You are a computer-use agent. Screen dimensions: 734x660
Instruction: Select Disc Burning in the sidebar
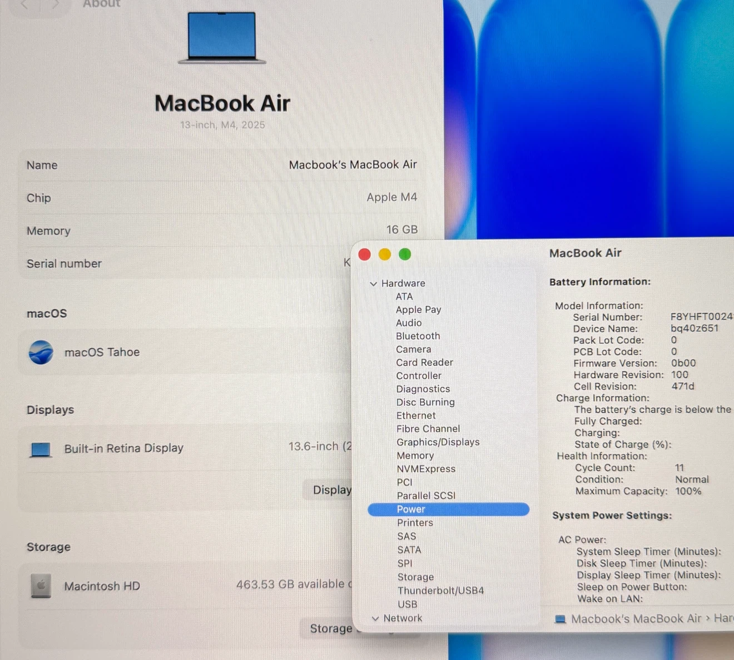click(x=425, y=402)
